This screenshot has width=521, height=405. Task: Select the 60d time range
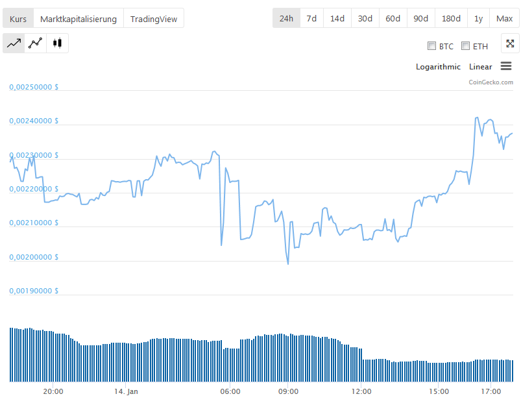(393, 18)
